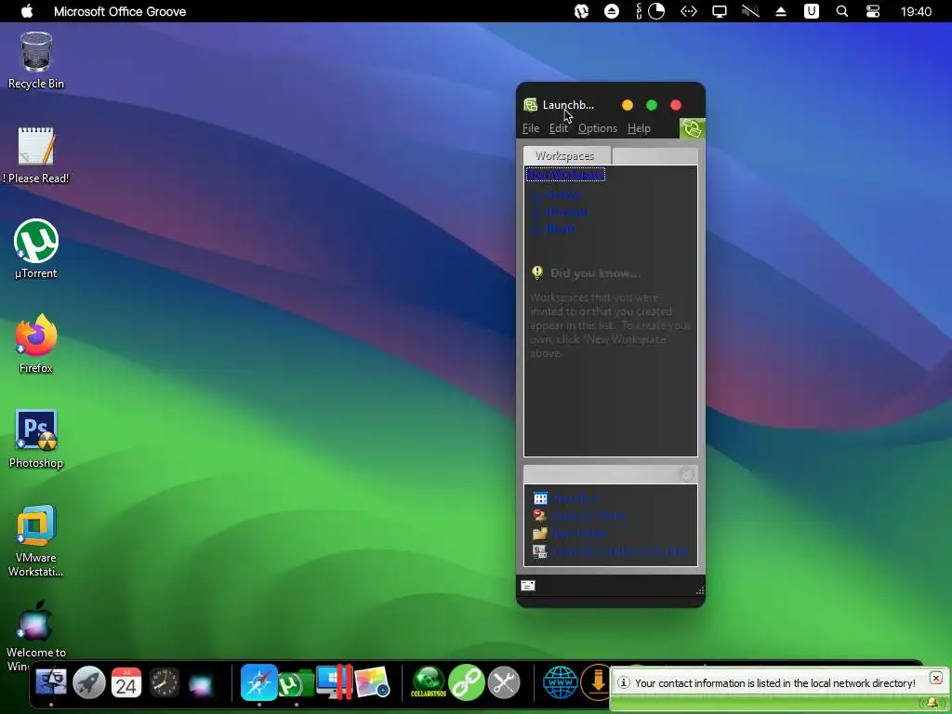952x714 pixels.
Task: Click the Microsoft Office Groove menu bar title
Action: point(120,11)
